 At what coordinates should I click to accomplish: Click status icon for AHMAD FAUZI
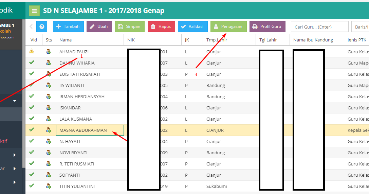pos(49,51)
